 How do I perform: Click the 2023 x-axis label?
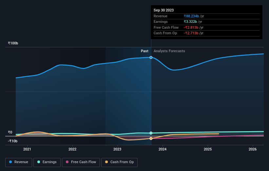tap(117, 149)
